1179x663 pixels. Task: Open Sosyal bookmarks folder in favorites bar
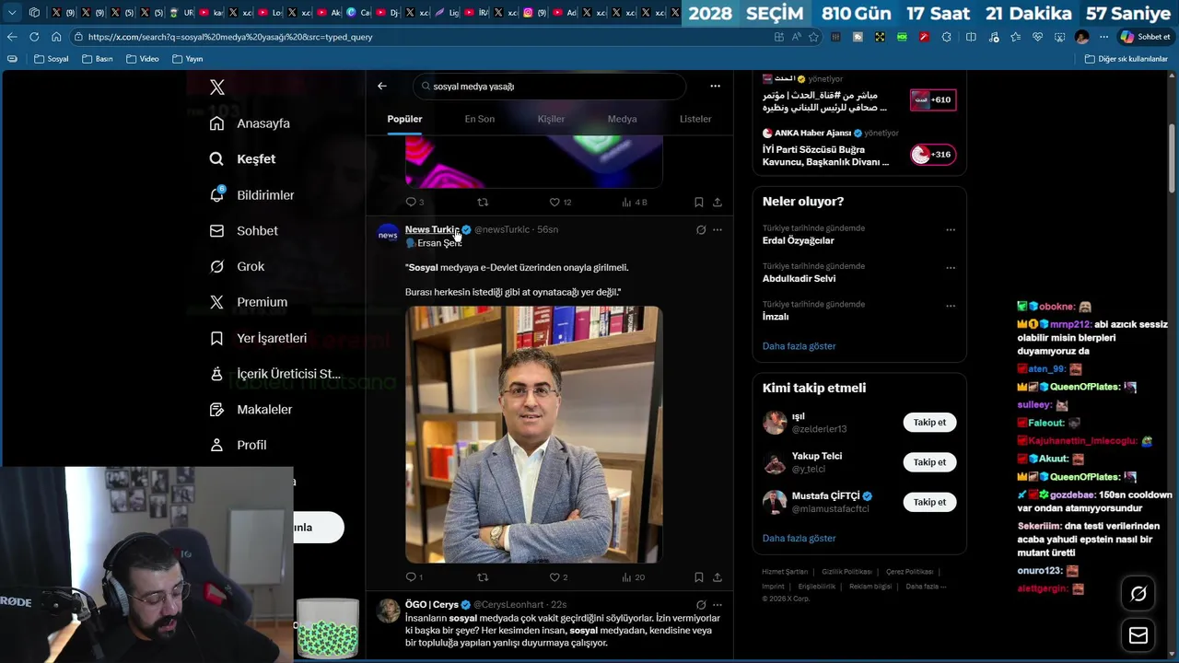[52, 59]
